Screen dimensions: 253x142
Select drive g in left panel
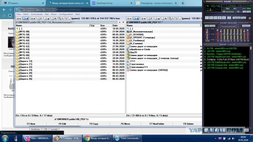pos(47,19)
